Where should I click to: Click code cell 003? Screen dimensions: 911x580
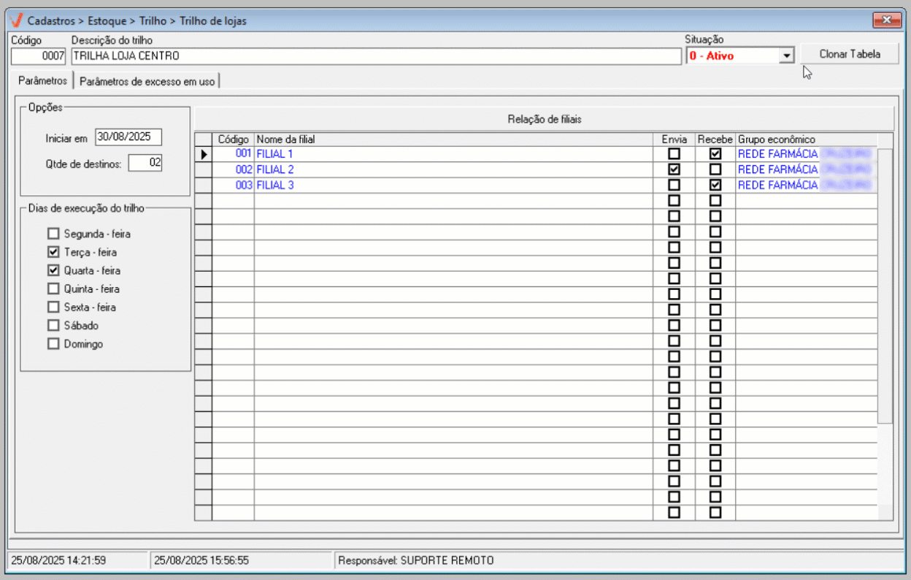coord(233,186)
